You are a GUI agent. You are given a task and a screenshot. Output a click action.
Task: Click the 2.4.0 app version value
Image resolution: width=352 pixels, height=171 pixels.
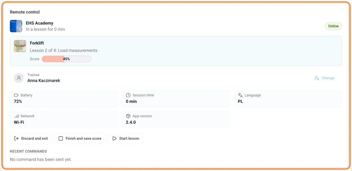click(131, 122)
